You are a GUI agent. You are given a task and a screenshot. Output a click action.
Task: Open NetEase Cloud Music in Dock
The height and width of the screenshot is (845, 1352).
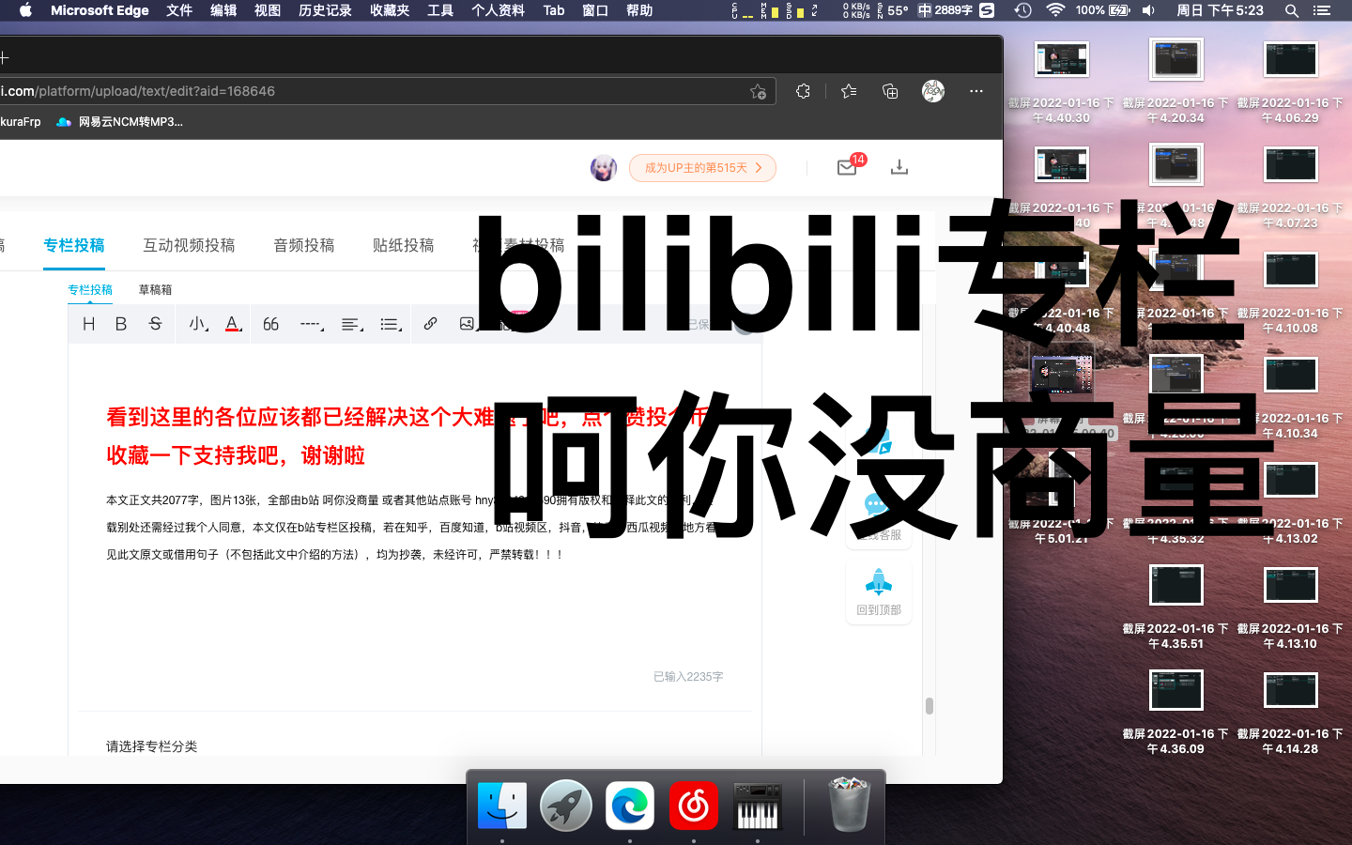point(694,806)
